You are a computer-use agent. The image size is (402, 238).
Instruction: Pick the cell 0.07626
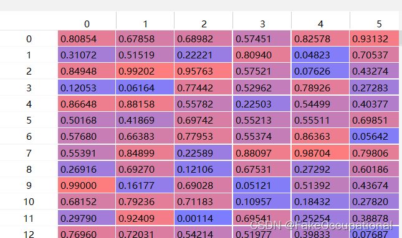[x=320, y=71]
